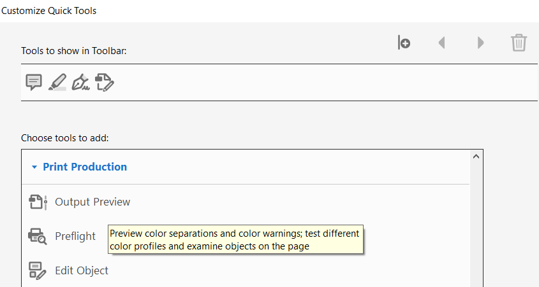
Task: Click the Edit Object tool icon
Action: pyautogui.click(x=38, y=270)
